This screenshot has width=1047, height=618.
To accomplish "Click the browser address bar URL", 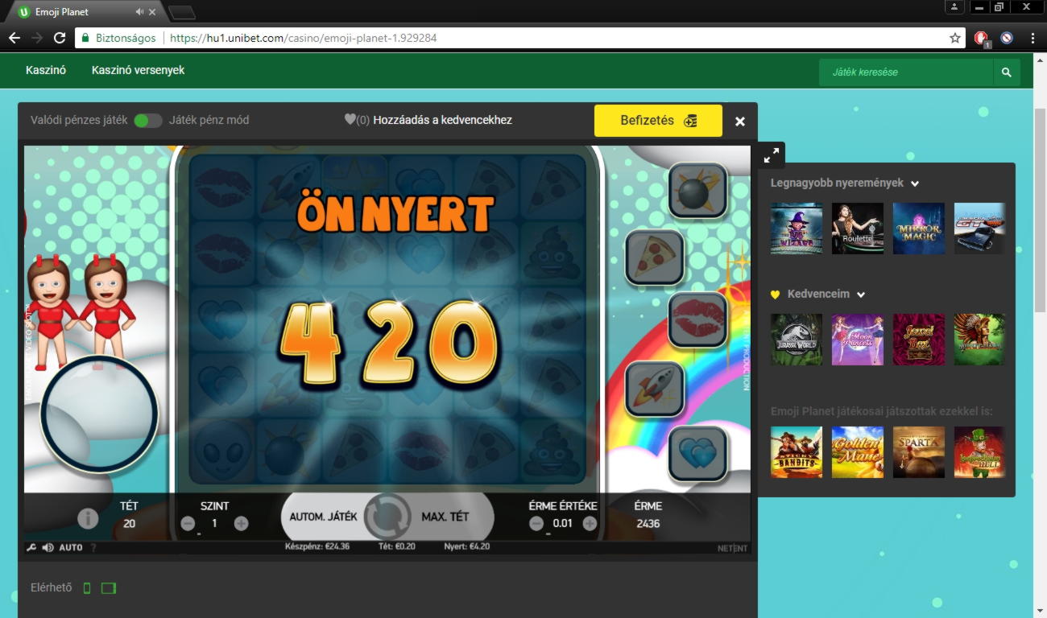I will tap(304, 38).
